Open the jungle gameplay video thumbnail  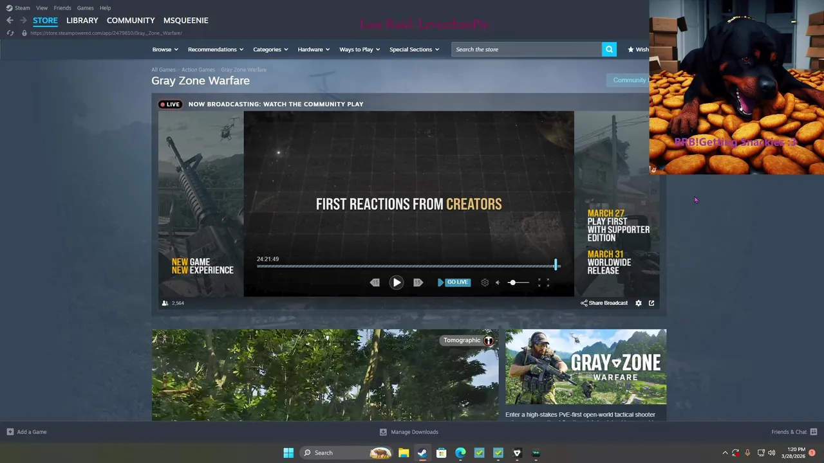click(325, 375)
